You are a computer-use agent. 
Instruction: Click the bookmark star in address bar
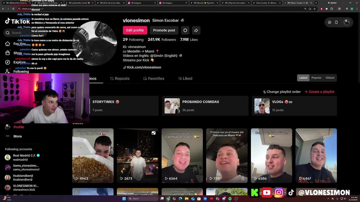pos(314,9)
